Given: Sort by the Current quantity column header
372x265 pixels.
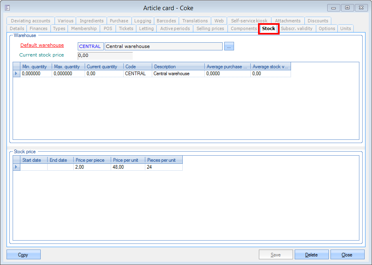Looking at the screenshot, I should click(104, 67).
